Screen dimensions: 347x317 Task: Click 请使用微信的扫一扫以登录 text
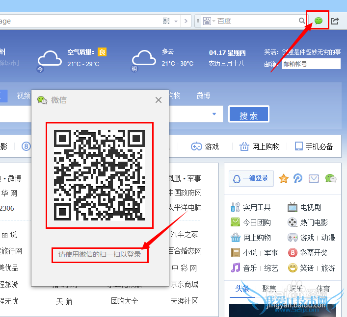click(100, 254)
